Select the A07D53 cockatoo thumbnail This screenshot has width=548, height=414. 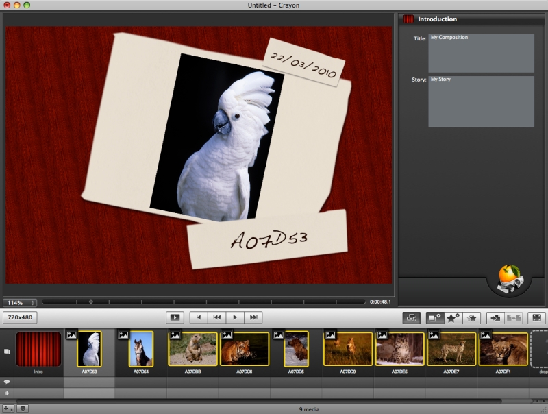(x=90, y=349)
